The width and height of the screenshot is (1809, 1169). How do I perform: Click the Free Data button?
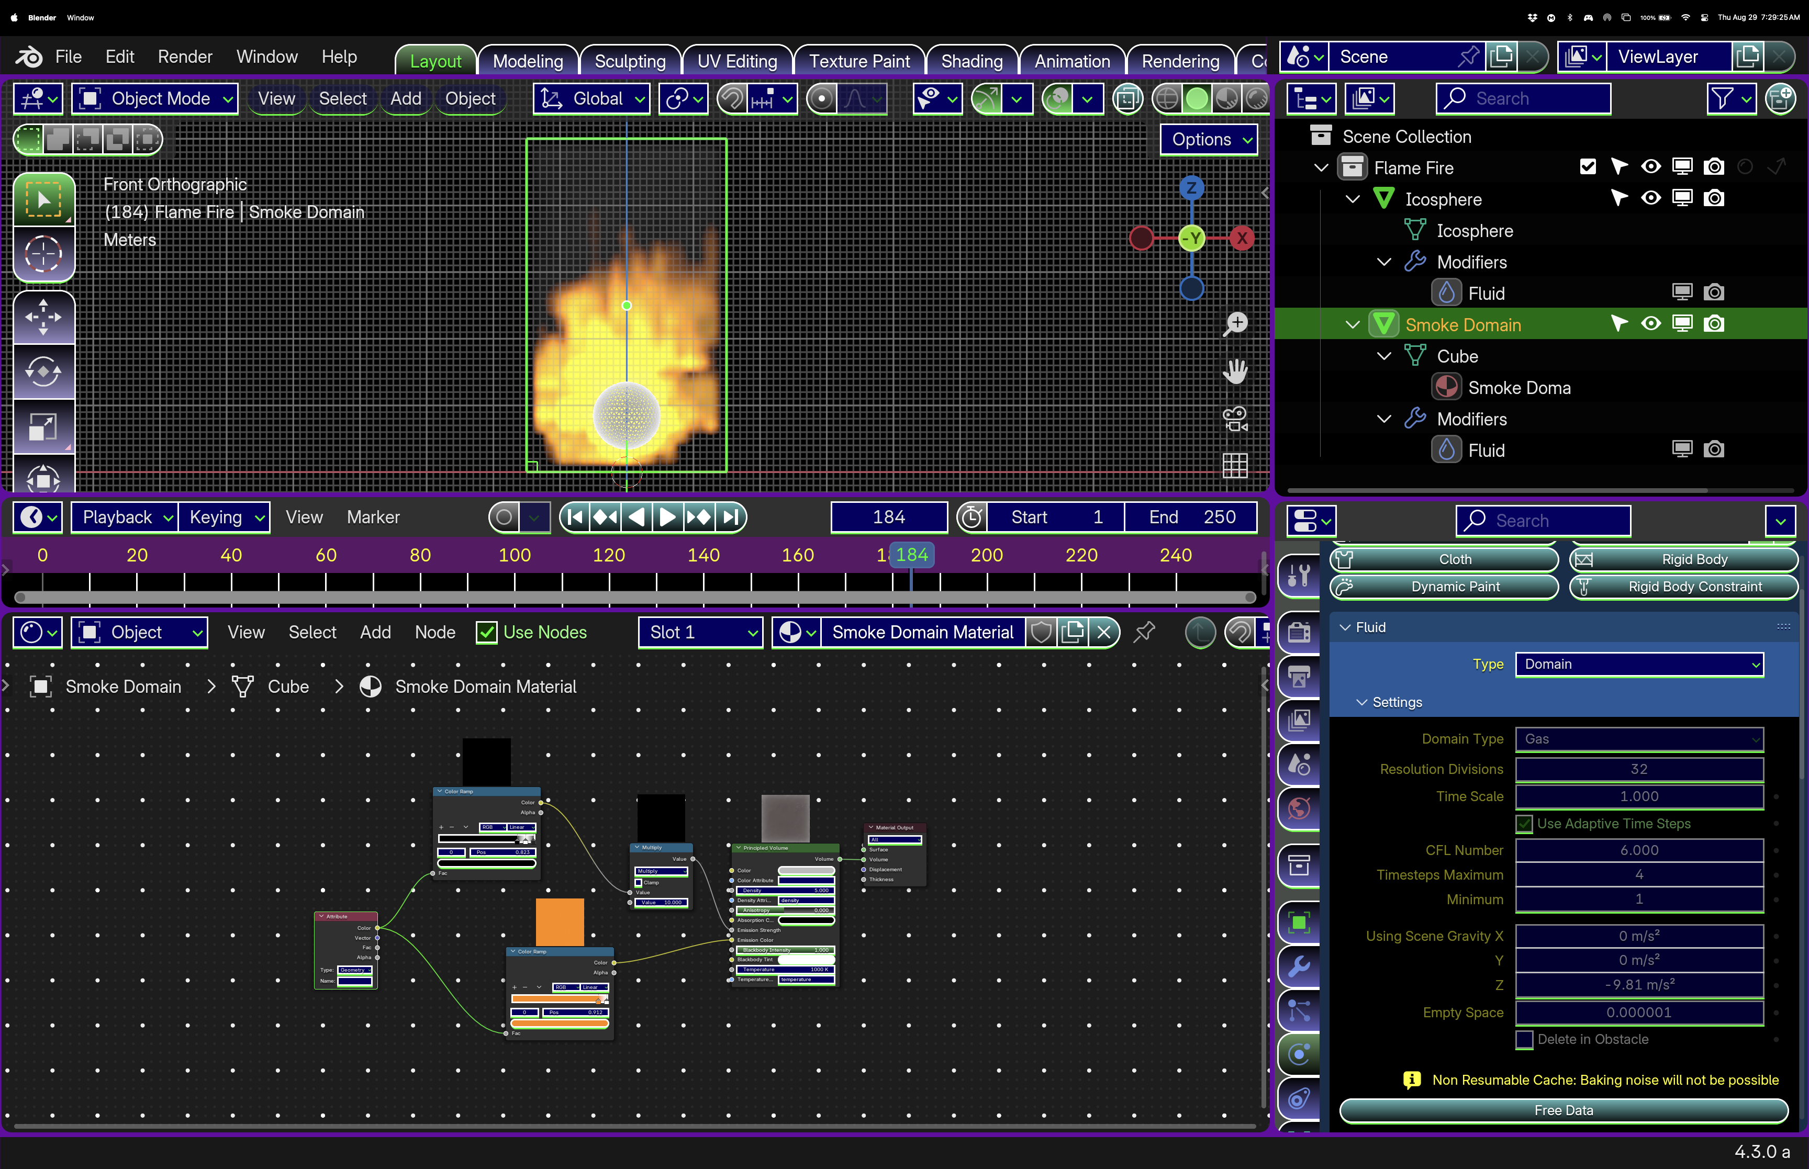coord(1563,1110)
